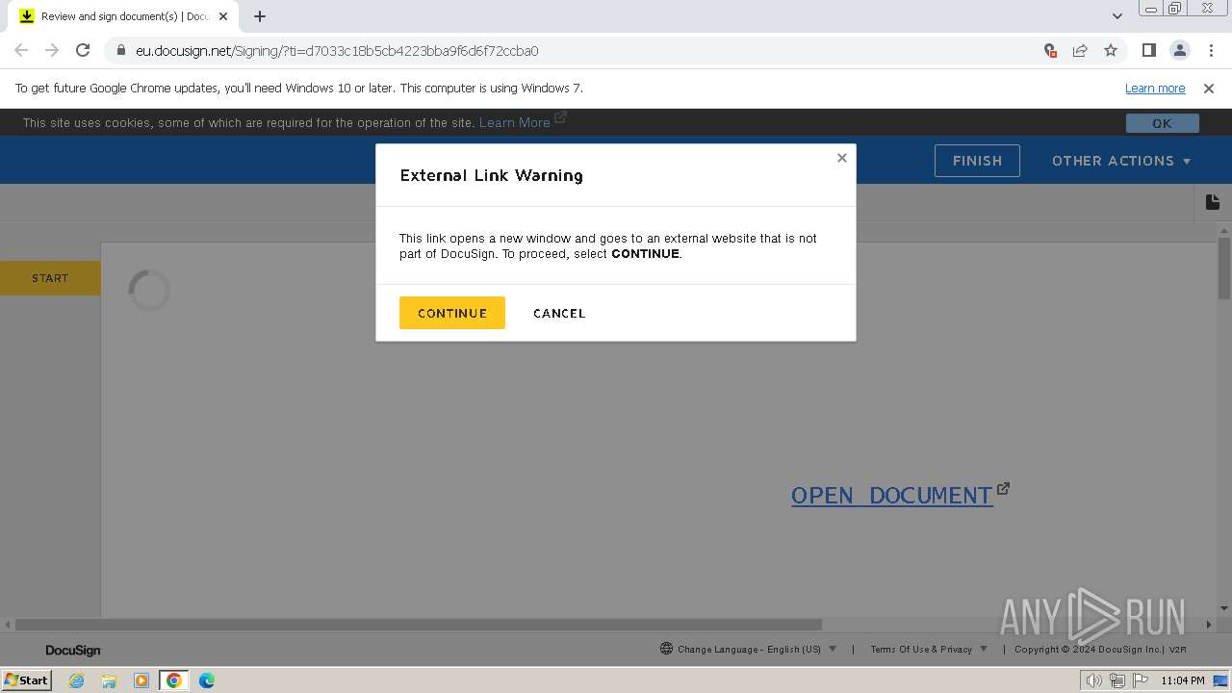Select the Review and sign document tab
Viewport: 1232px width, 693px height.
tap(123, 16)
